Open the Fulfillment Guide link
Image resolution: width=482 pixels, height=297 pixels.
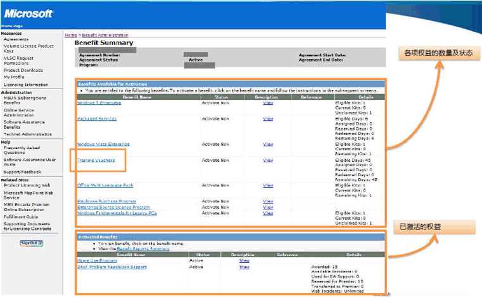(21, 217)
